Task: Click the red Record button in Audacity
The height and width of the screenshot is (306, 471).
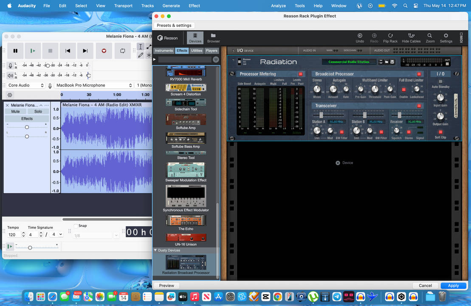Action: (104, 51)
